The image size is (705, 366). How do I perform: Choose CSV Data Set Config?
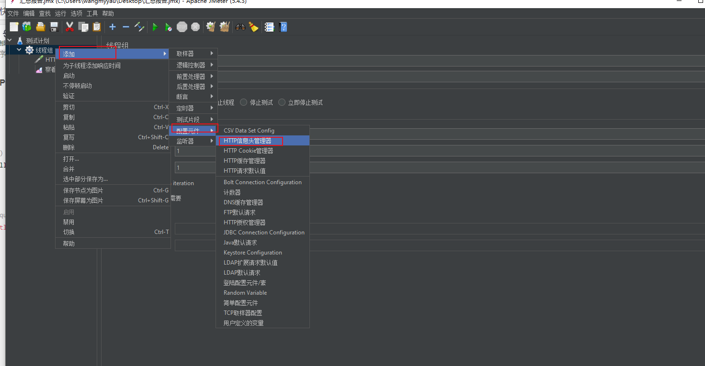262,131
